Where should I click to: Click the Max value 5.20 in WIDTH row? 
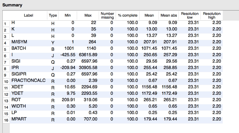(x=93, y=106)
